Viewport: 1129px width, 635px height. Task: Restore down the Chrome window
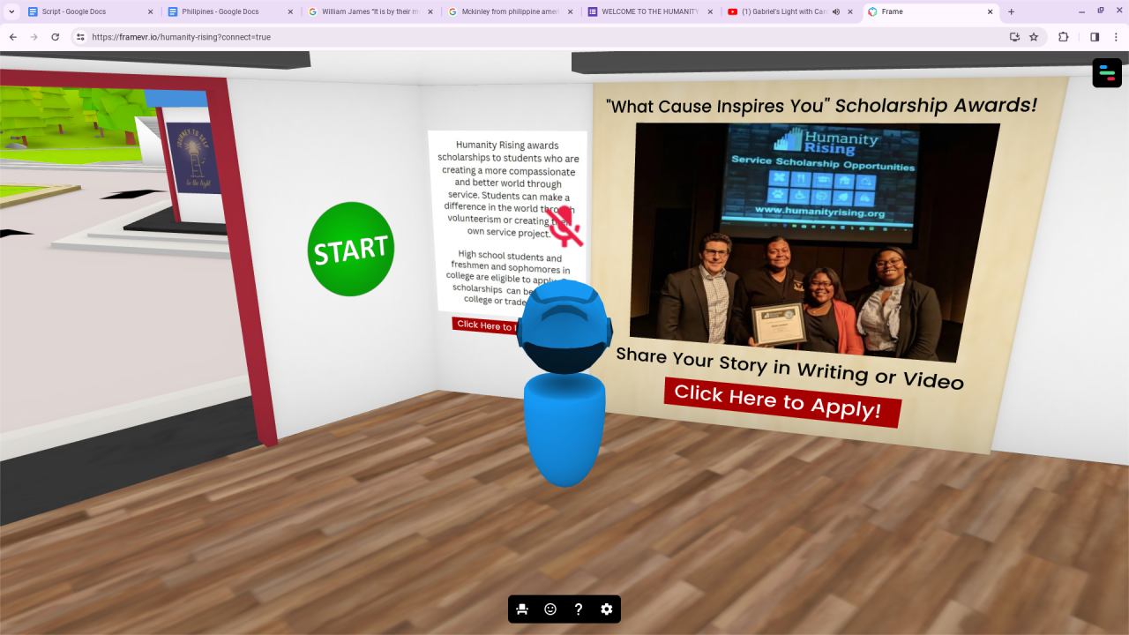click(x=1101, y=11)
